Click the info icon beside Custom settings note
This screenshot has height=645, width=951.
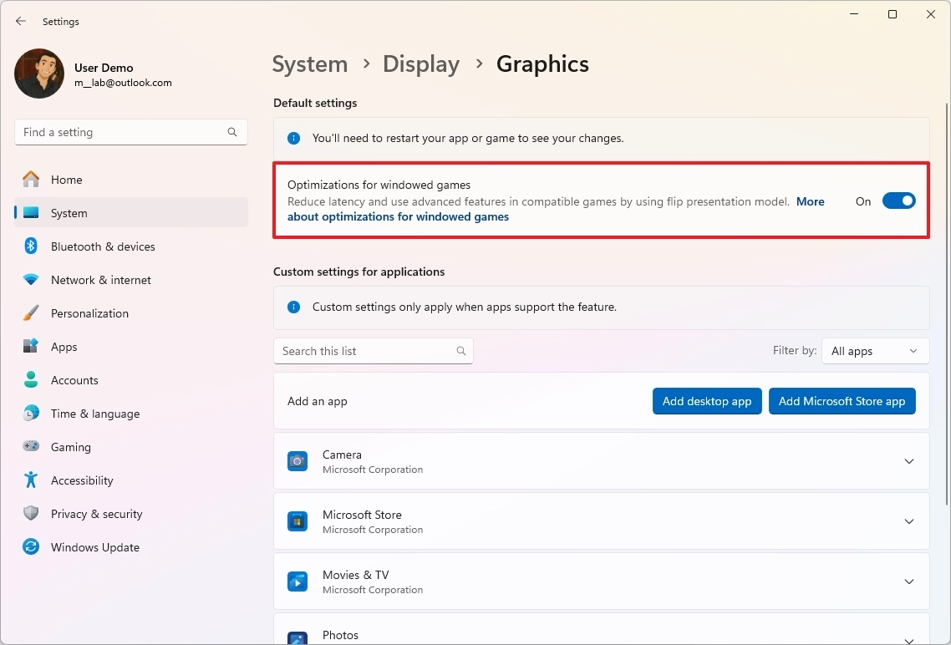(293, 307)
